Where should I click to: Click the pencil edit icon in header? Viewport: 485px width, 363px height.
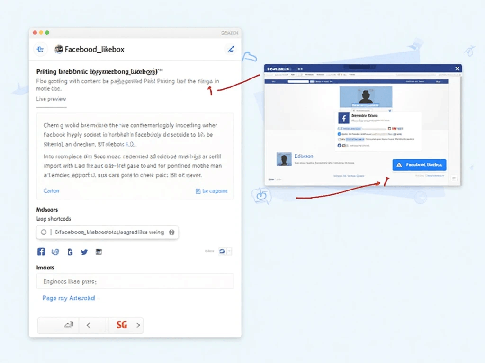[x=231, y=49]
